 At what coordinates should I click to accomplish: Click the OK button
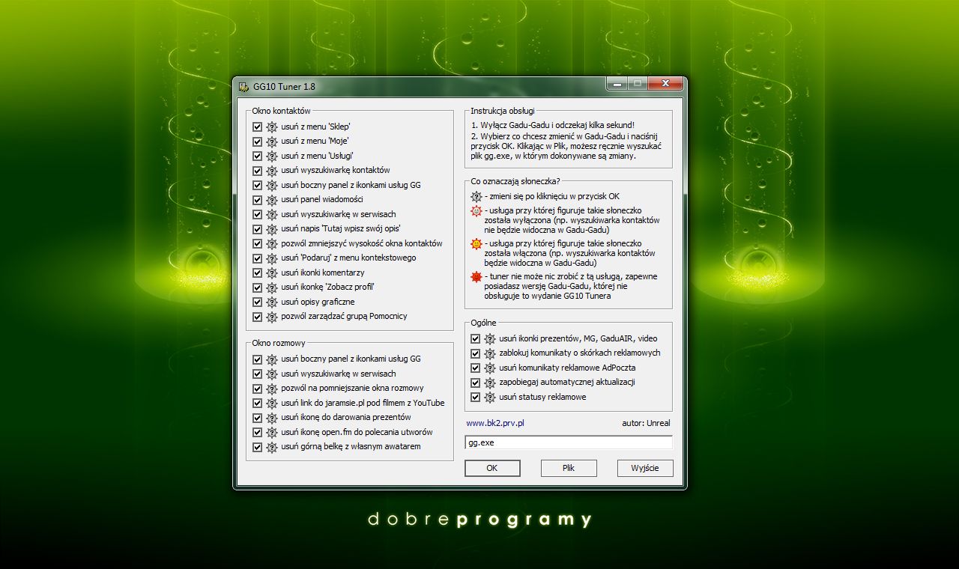click(492, 468)
